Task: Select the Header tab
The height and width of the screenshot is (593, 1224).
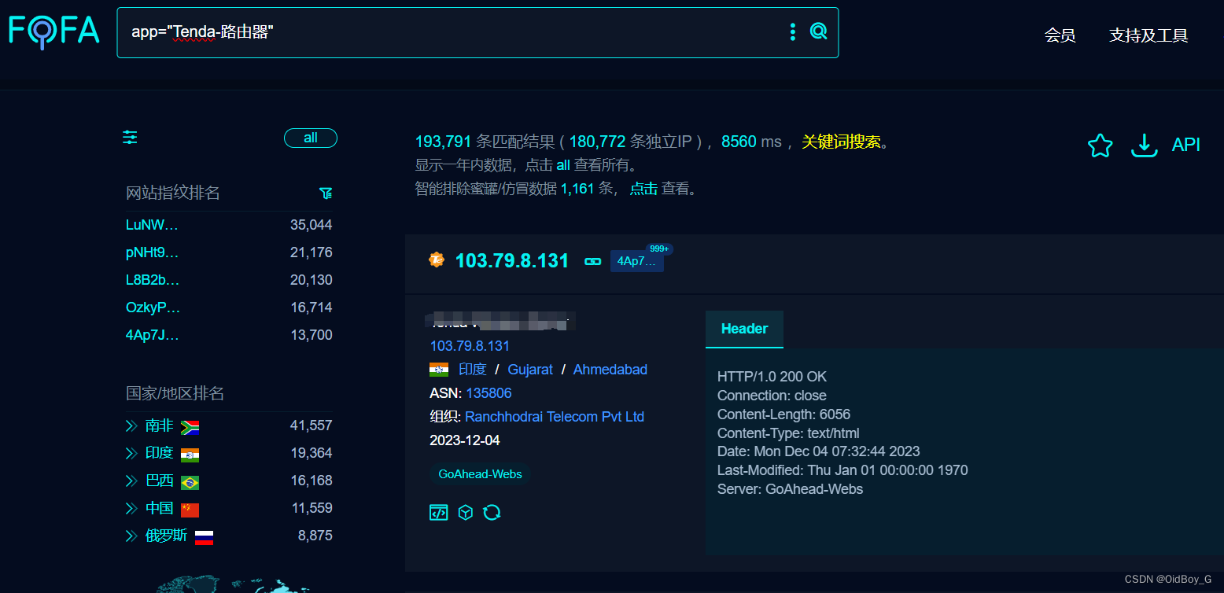Action: pos(744,329)
